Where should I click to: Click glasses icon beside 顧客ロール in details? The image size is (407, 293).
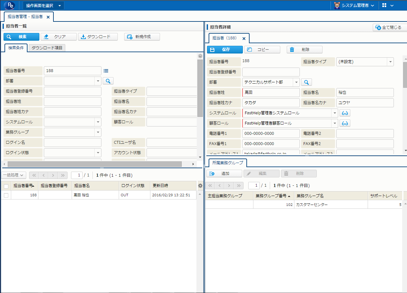(345, 123)
